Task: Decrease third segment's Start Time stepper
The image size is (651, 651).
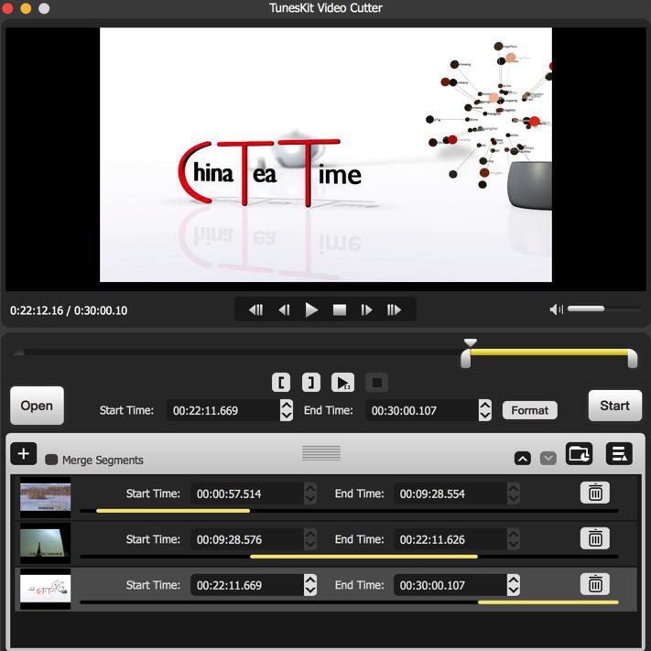Action: point(310,590)
